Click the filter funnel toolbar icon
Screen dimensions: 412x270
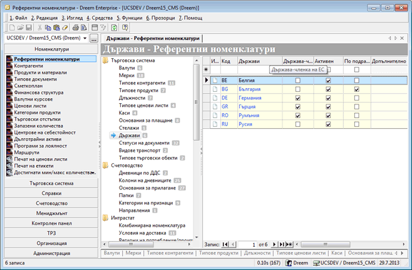pos(103,27)
